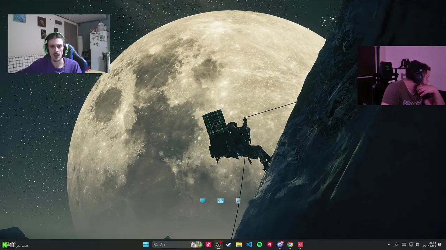Viewport: 446px width, 250px height.
Task: Open Riot Client red fist icon
Action: point(270,244)
